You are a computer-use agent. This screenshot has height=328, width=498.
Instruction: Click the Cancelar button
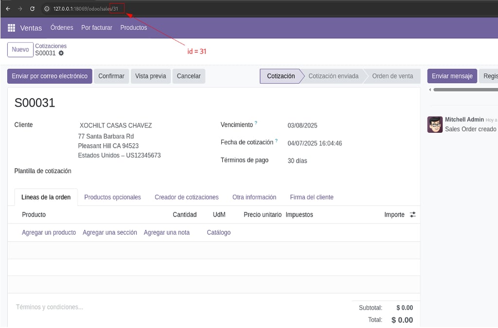(x=189, y=76)
